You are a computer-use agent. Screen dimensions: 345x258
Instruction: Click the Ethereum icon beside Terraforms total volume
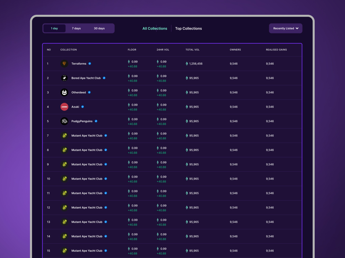point(187,64)
